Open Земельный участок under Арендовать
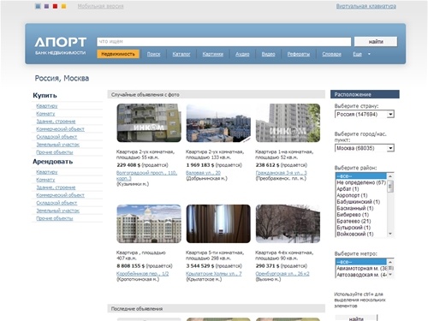 [x=57, y=211]
